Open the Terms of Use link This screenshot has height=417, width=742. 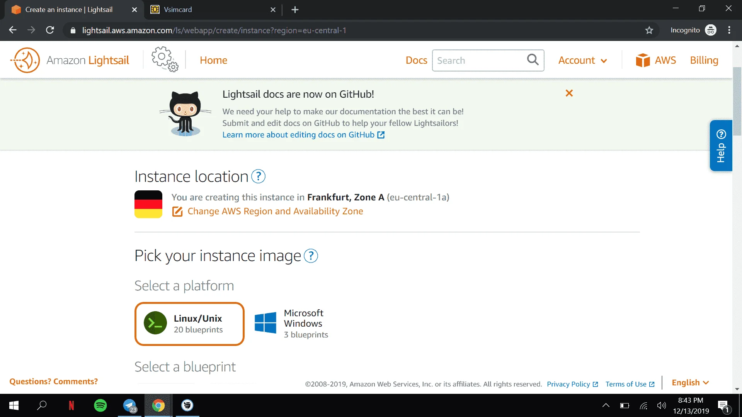pos(630,384)
